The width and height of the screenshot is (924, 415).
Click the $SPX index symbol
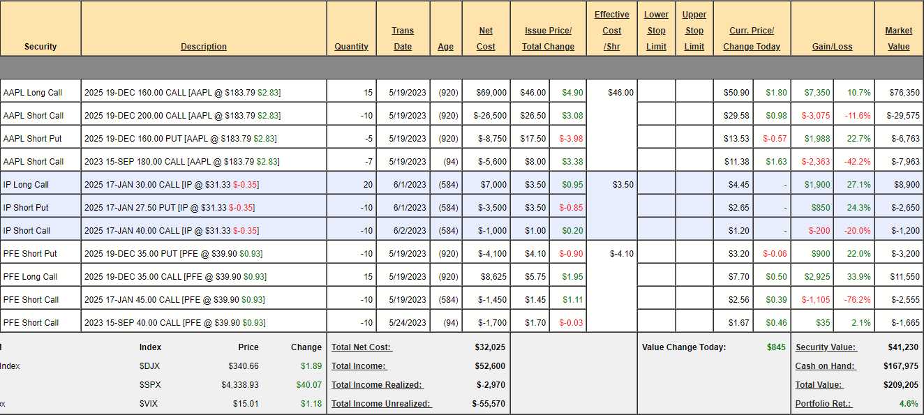point(150,385)
